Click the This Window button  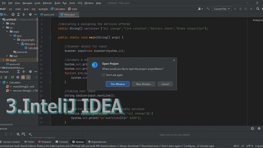pos(118,84)
